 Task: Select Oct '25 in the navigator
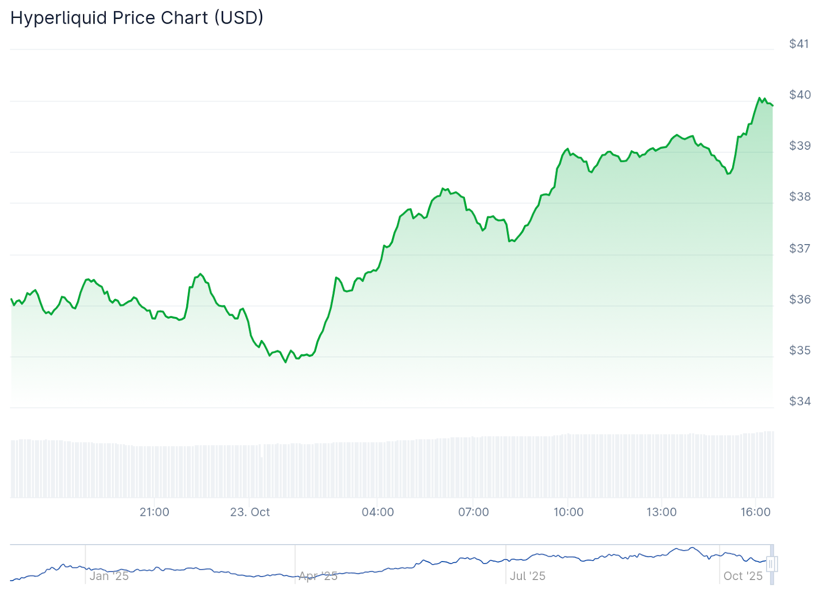point(742,576)
